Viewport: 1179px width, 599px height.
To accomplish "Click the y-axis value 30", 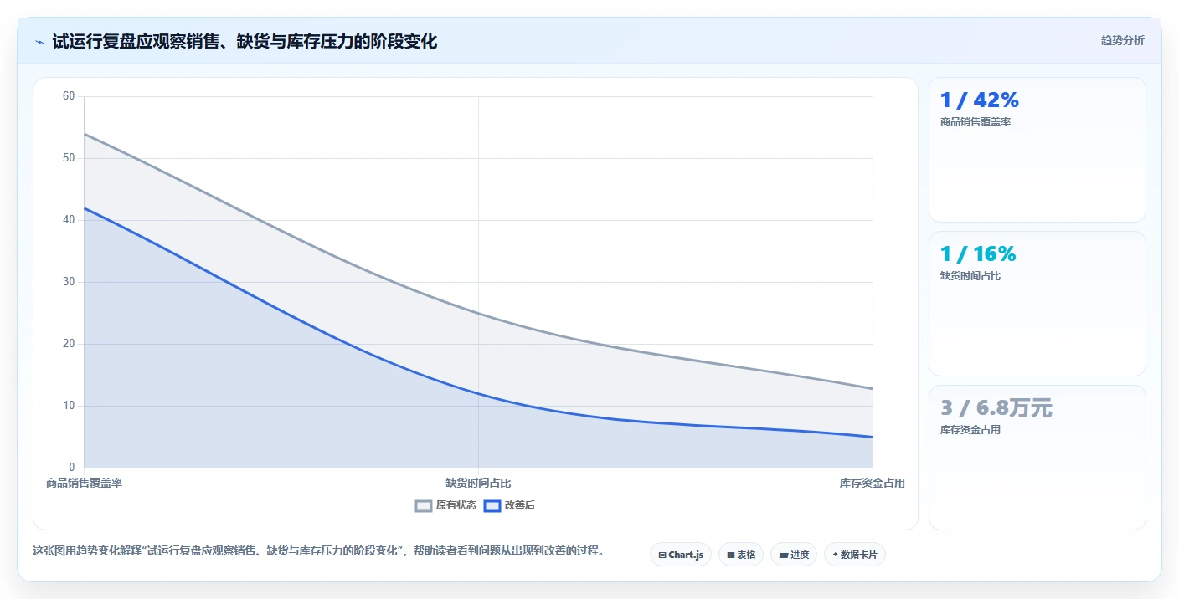I will [x=69, y=282].
